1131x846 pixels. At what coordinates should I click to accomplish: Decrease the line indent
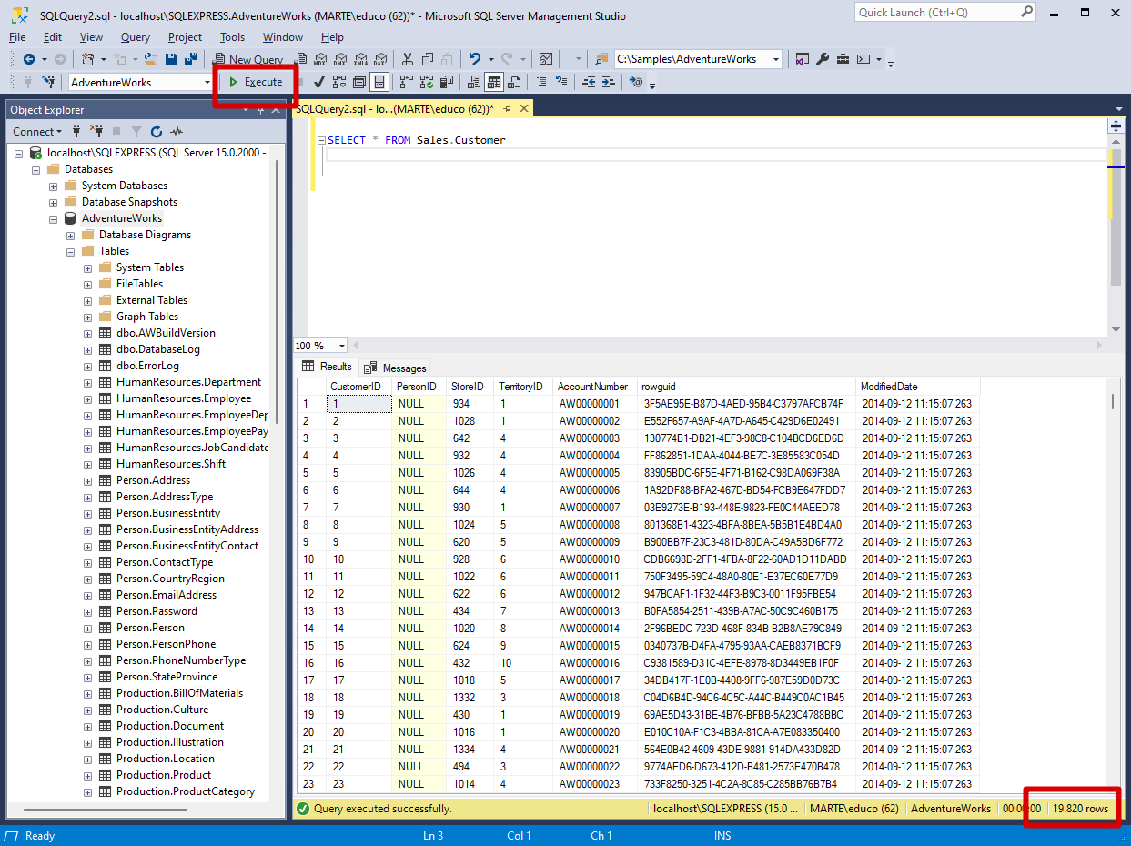click(x=589, y=82)
